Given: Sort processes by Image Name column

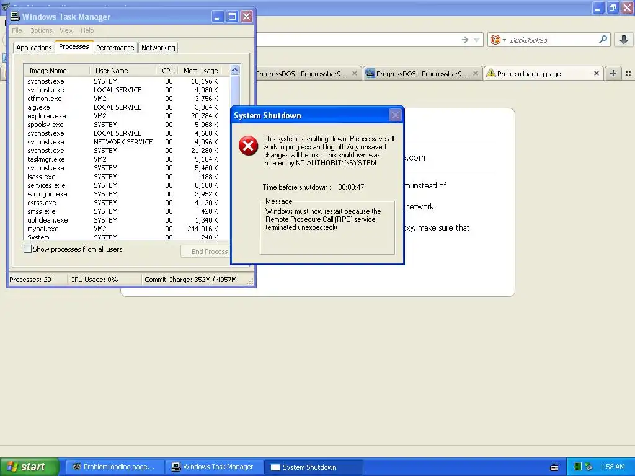Looking at the screenshot, I should (x=56, y=71).
